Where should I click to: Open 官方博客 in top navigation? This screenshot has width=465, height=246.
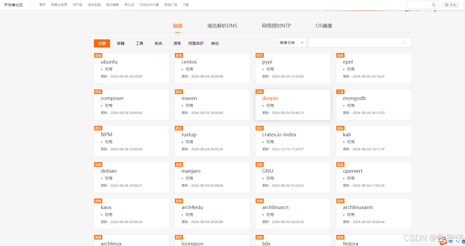pyautogui.click(x=112, y=5)
